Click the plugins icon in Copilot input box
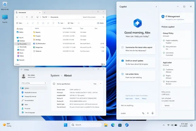 143,113
